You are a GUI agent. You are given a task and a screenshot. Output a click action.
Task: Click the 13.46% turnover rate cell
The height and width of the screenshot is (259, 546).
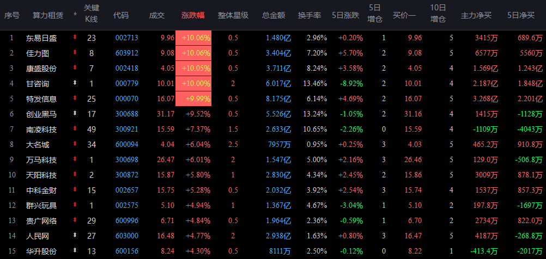[x=314, y=84]
